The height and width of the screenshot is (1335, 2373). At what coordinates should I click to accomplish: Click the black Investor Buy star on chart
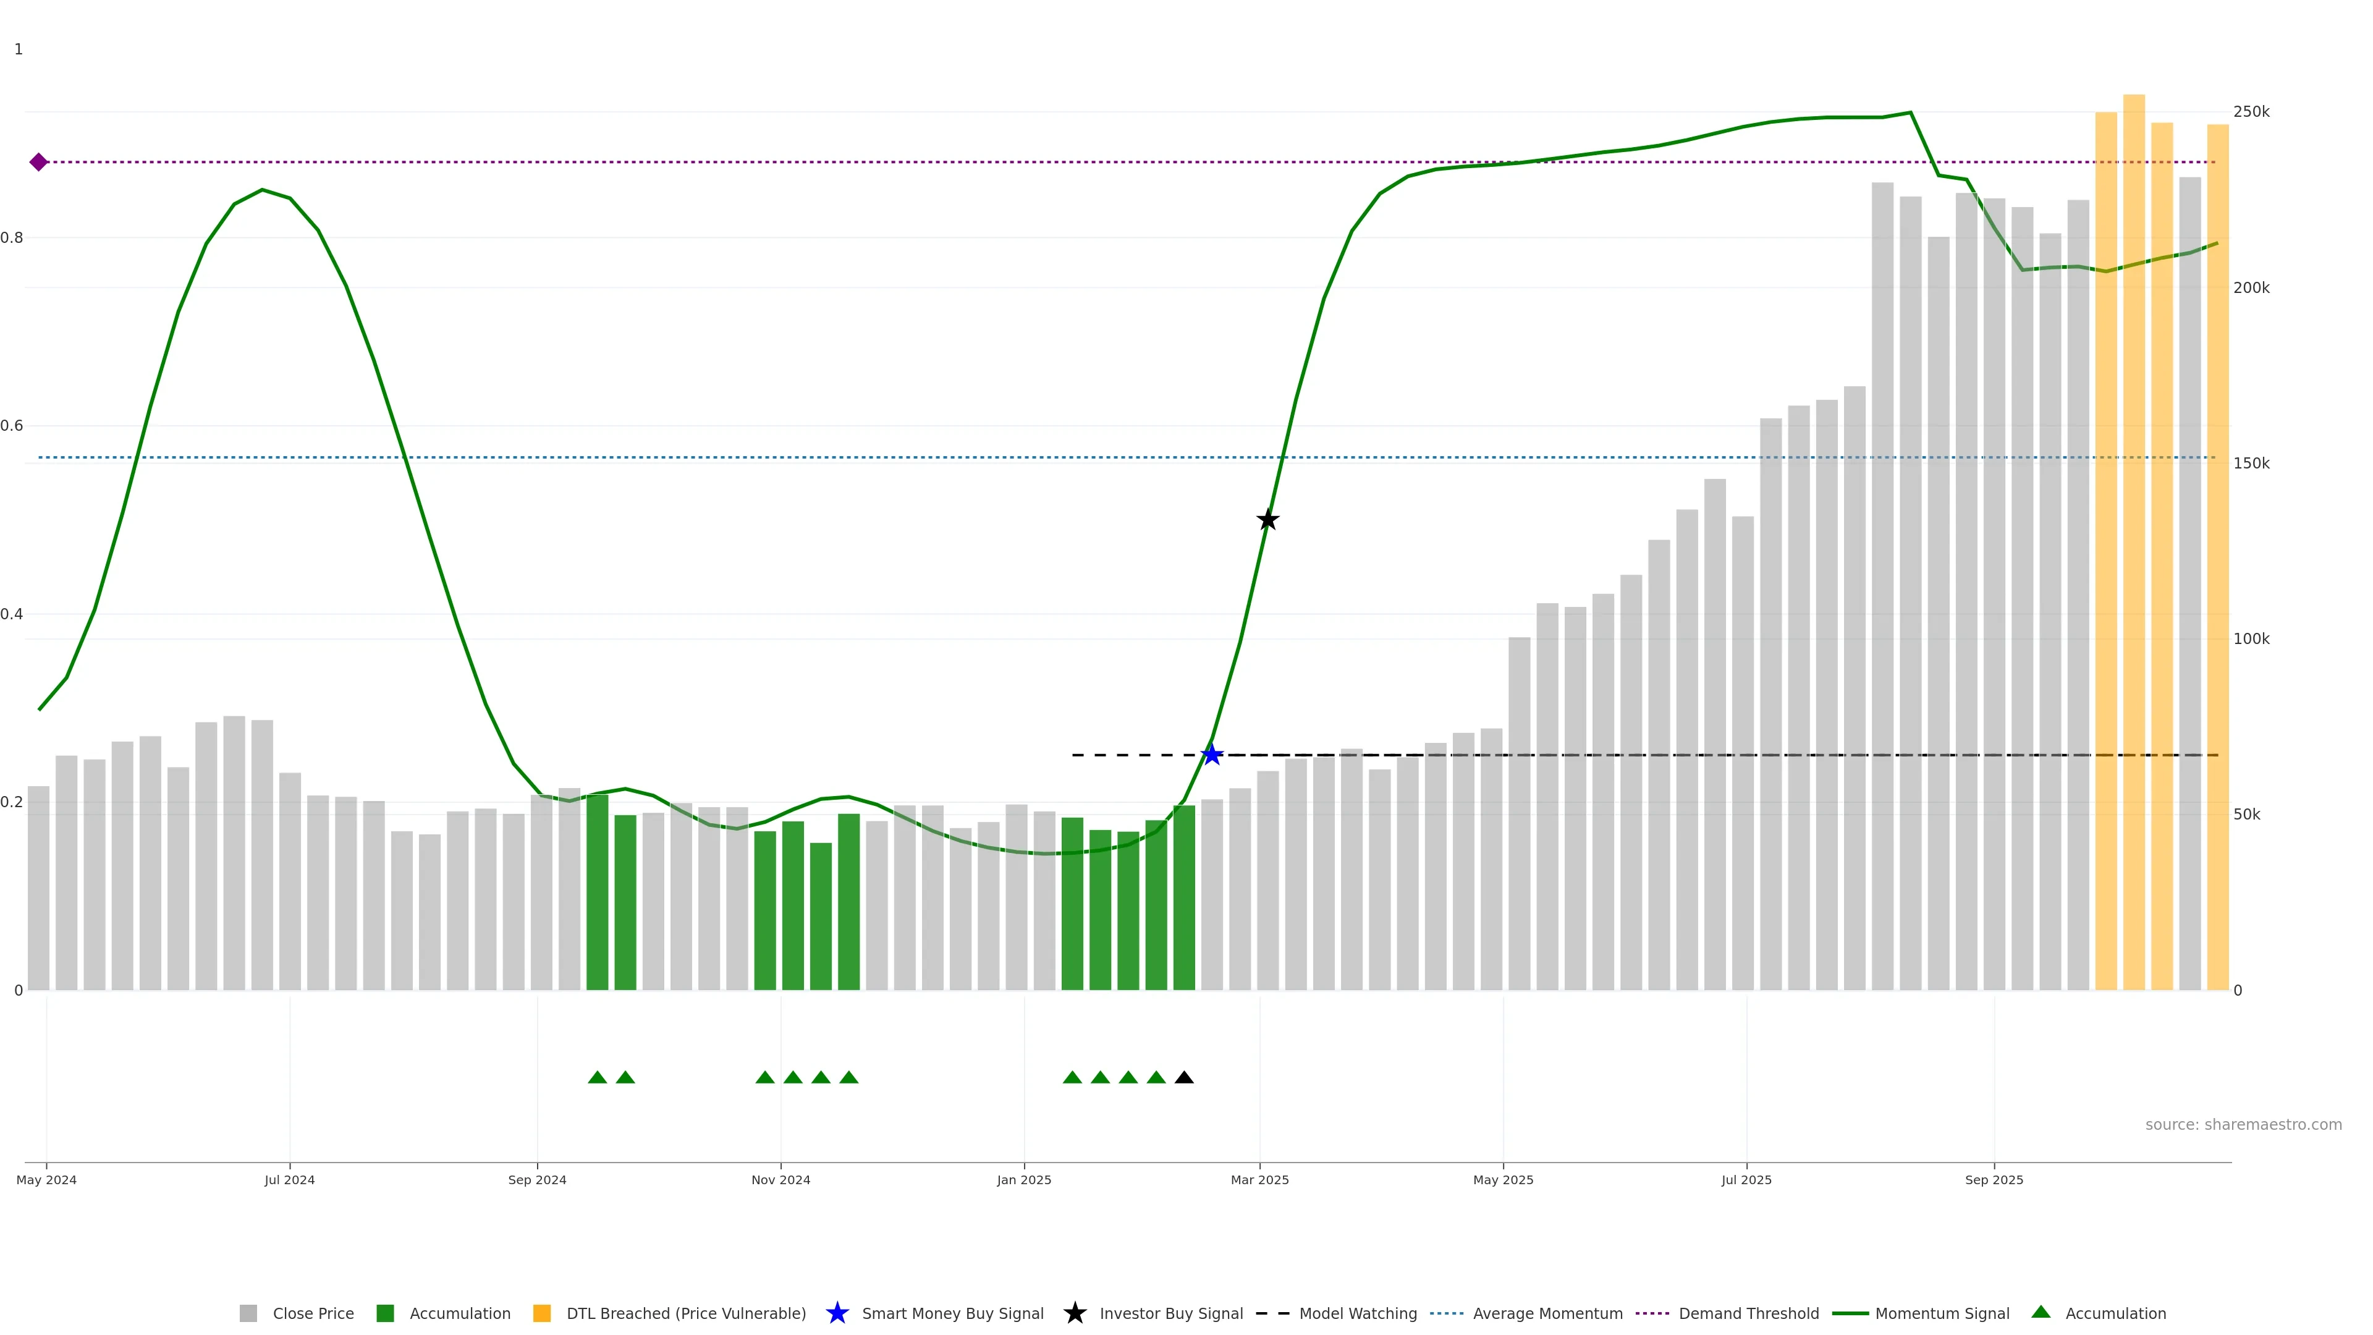[x=1267, y=520]
